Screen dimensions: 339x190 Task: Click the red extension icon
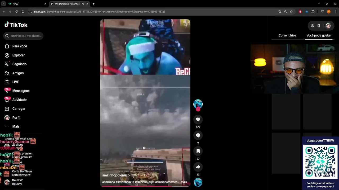[300, 12]
